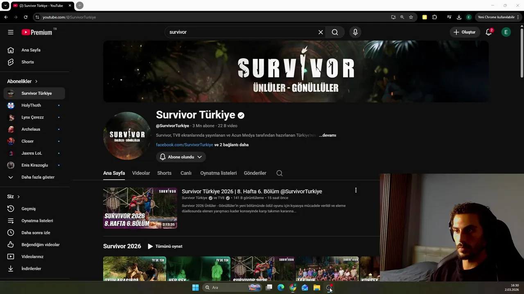Open Chrome media control icon
The height and width of the screenshot is (294, 524).
tap(449, 17)
